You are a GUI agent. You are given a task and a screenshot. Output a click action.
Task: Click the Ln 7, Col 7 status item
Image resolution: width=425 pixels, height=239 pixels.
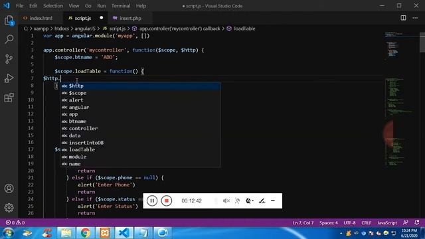tap(303, 223)
